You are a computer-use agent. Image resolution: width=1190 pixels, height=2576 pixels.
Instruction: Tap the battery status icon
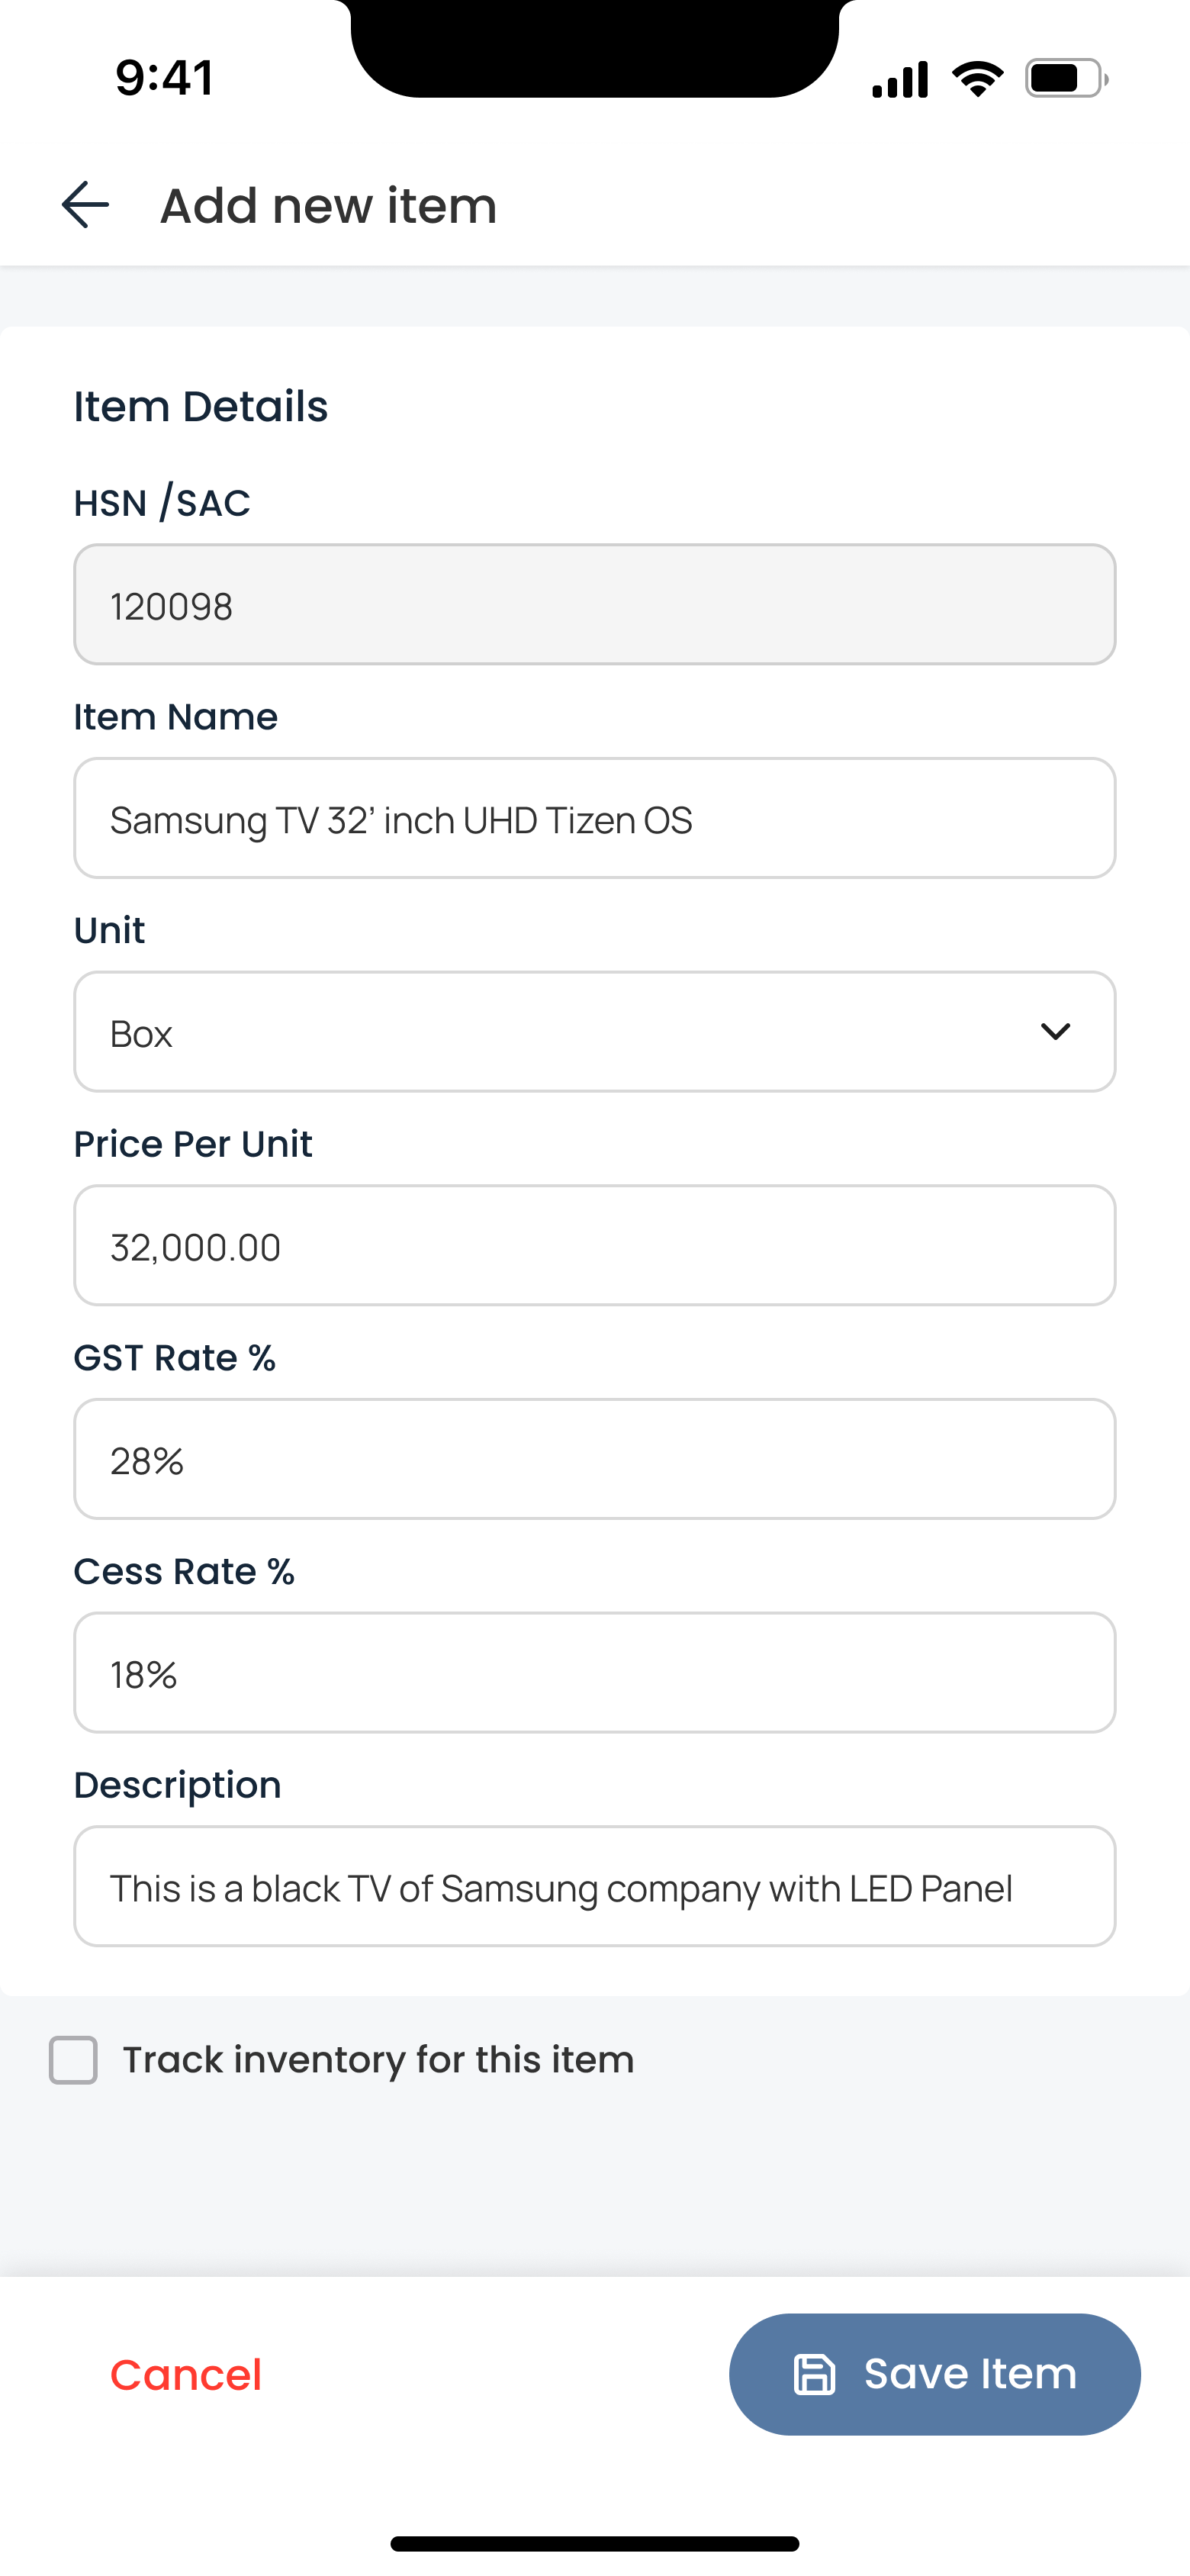pyautogui.click(x=1066, y=79)
